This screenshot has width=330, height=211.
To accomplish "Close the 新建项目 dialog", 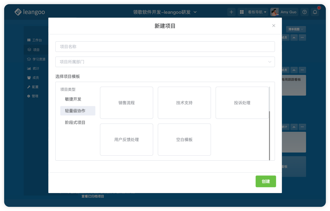I will click(273, 25).
